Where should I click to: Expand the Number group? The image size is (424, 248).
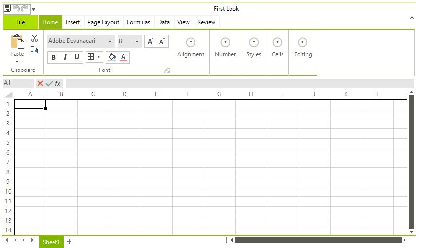tap(225, 42)
